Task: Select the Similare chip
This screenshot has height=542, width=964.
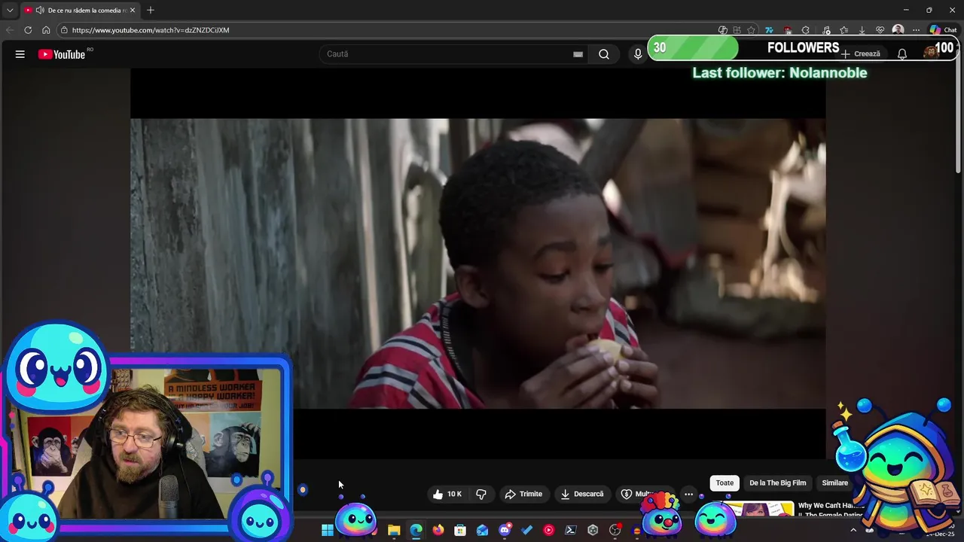Action: click(834, 483)
